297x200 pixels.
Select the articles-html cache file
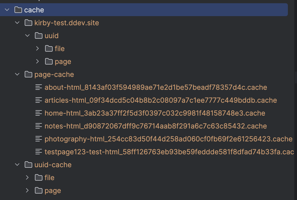point(161,100)
